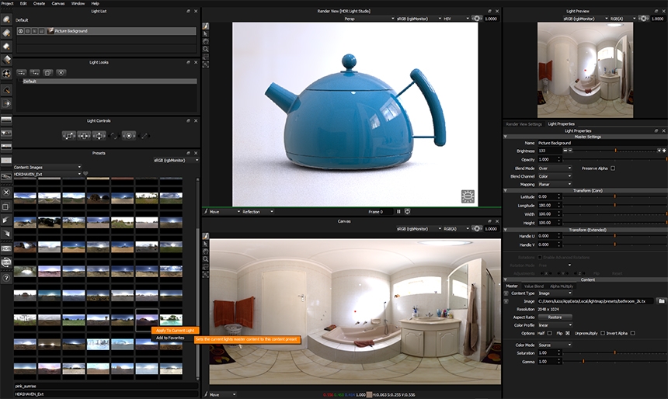Click the light bulb overlay icon on the render image

pyautogui.click(x=468, y=196)
